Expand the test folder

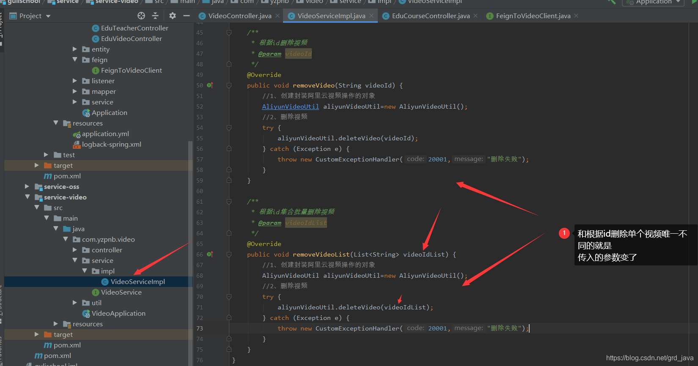point(46,155)
